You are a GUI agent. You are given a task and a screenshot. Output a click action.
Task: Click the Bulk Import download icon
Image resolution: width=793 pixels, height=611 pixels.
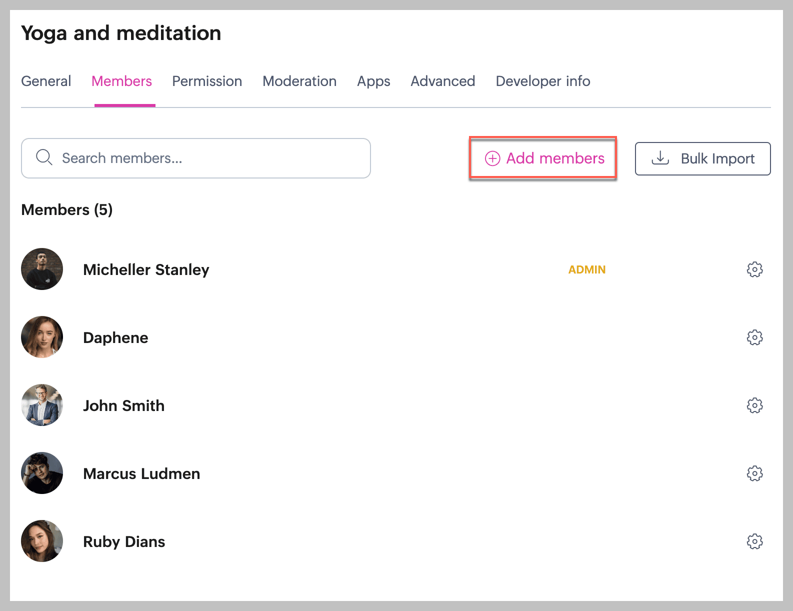click(660, 158)
